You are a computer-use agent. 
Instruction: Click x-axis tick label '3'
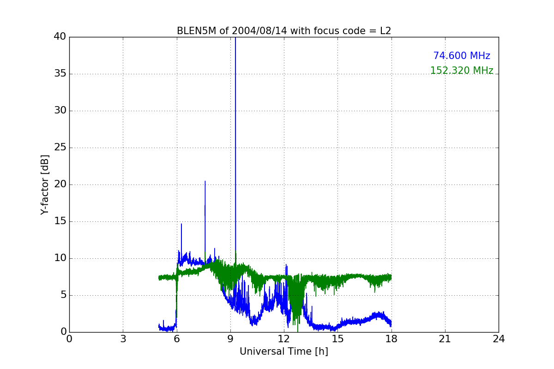tap(123, 339)
